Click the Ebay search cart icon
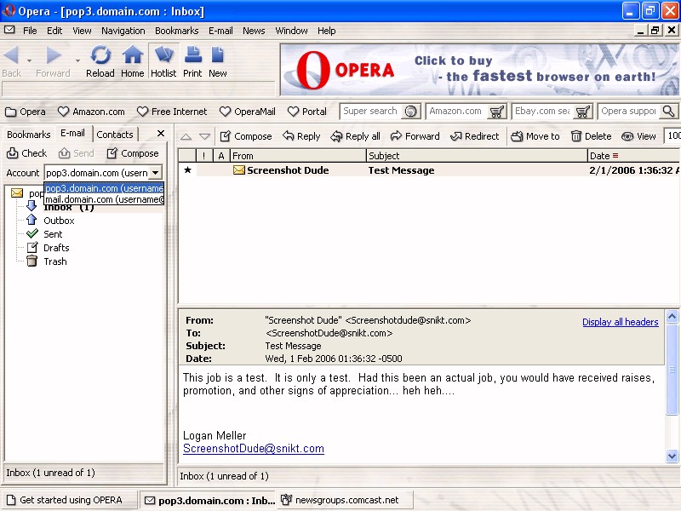The image size is (681, 511). pyautogui.click(x=582, y=112)
